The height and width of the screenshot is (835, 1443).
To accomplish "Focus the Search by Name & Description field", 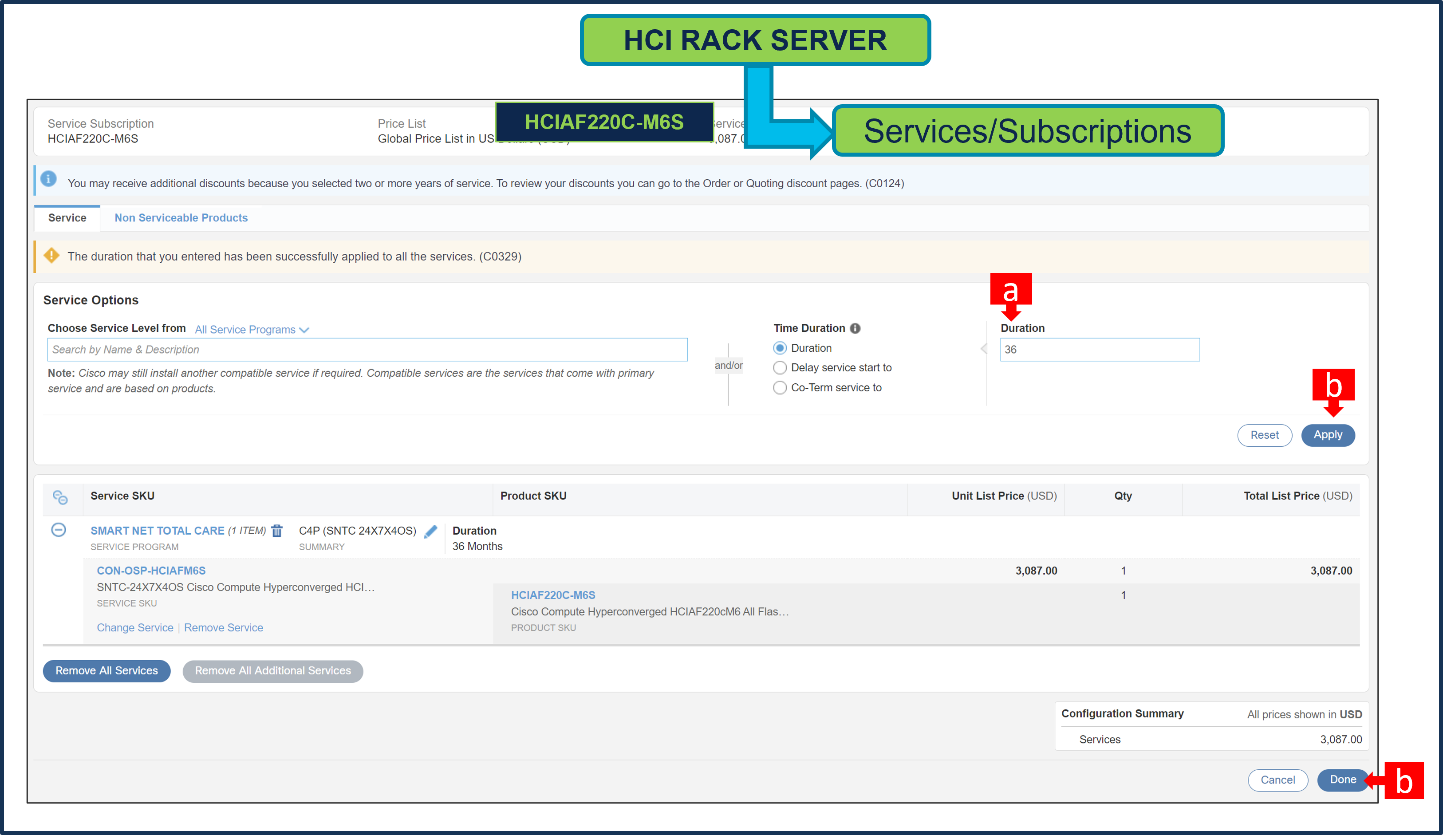I will coord(367,350).
